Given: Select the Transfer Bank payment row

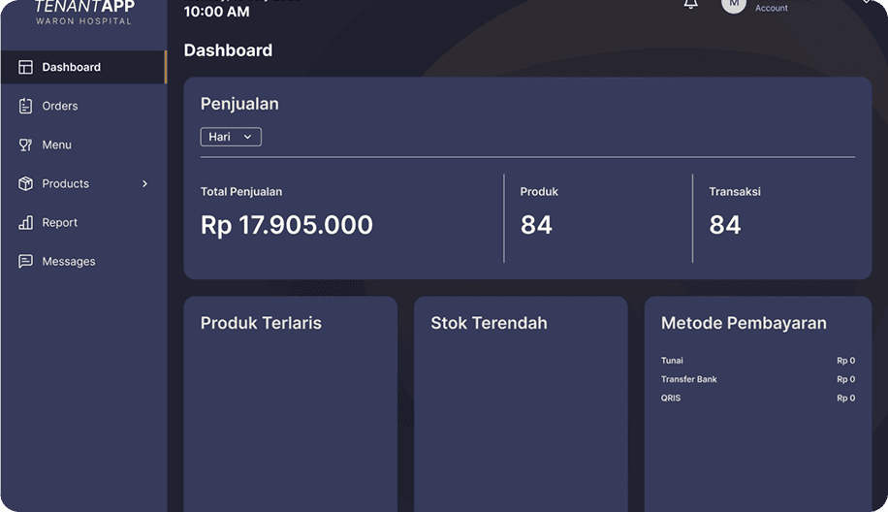Looking at the screenshot, I should [x=757, y=379].
